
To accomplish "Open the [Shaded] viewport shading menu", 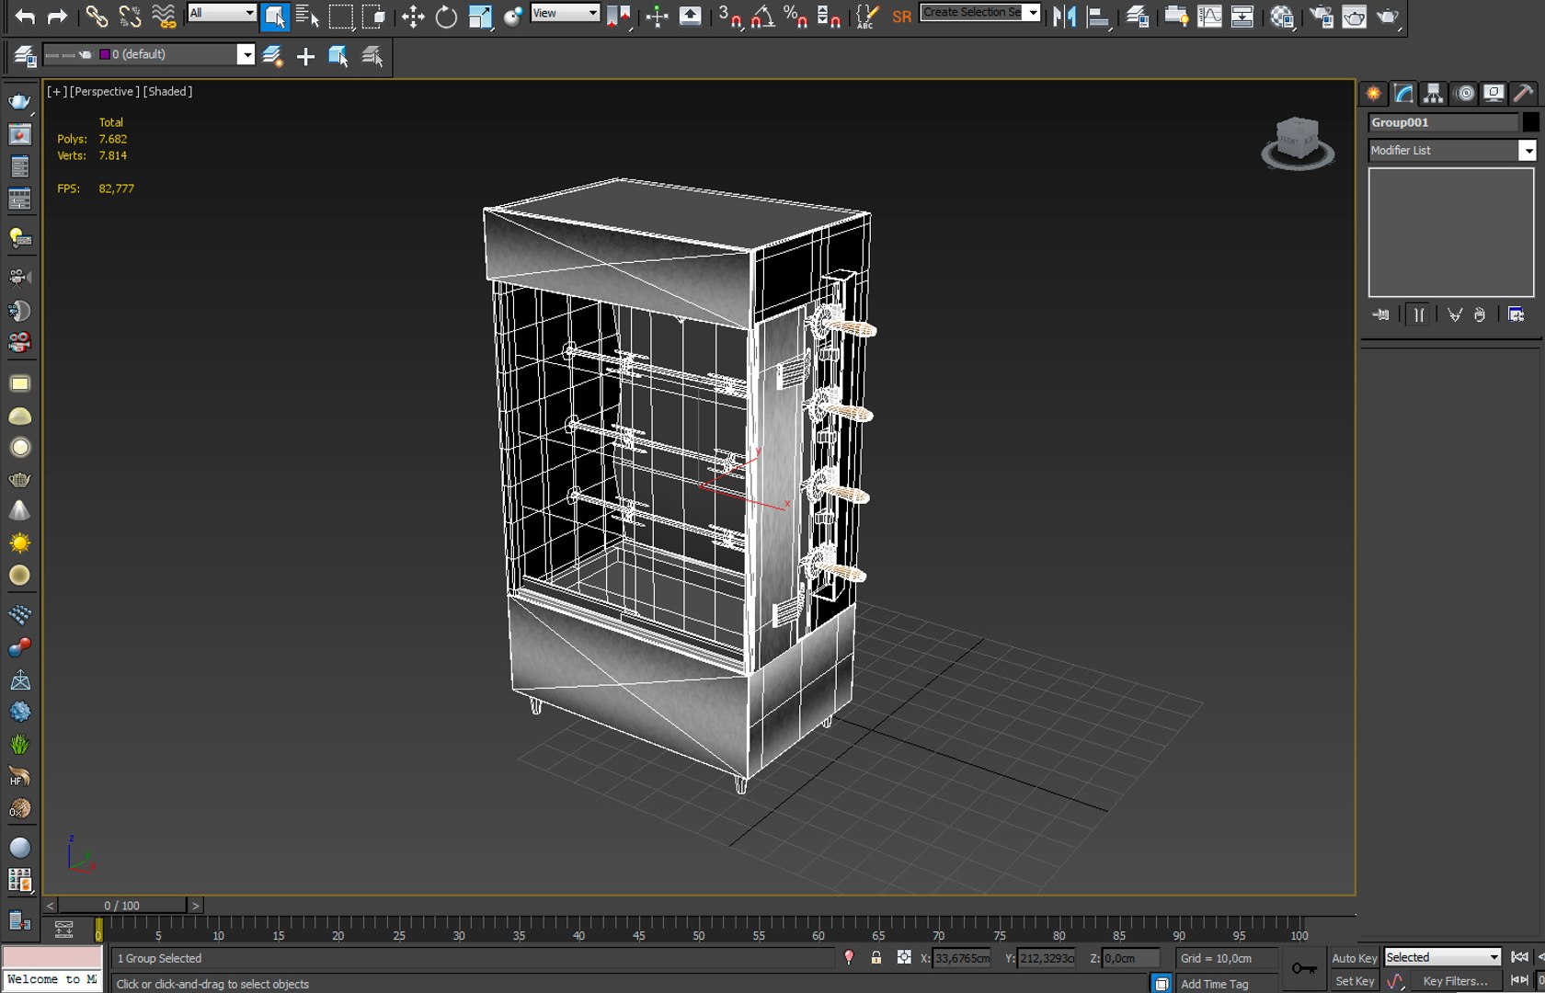I will click(167, 91).
